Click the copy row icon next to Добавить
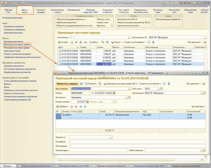The width and height of the screenshot is (211, 168). click(72, 106)
